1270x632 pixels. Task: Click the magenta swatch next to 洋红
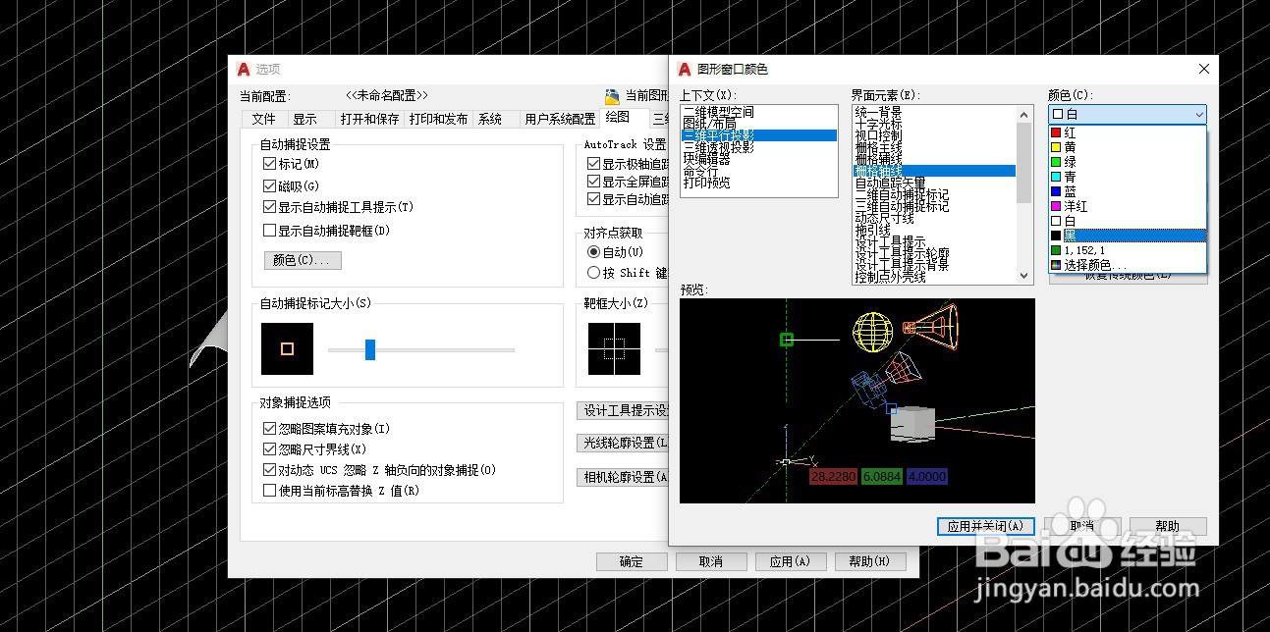pos(1056,206)
